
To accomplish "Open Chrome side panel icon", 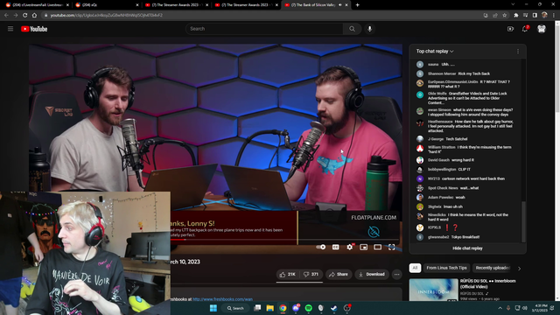I will tap(535, 16).
